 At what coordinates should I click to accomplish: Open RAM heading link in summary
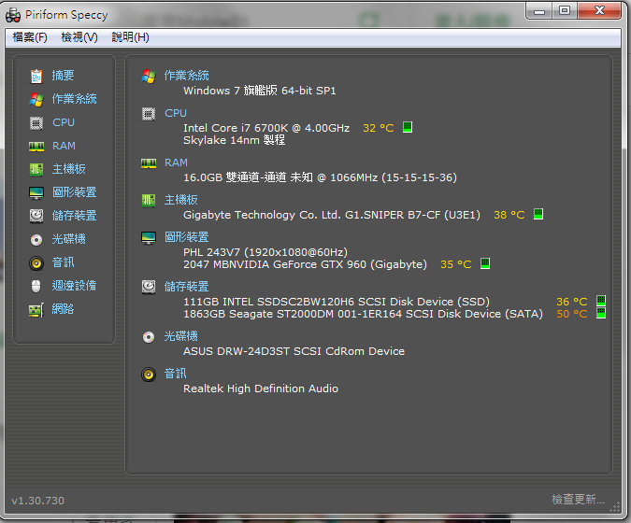pos(177,163)
